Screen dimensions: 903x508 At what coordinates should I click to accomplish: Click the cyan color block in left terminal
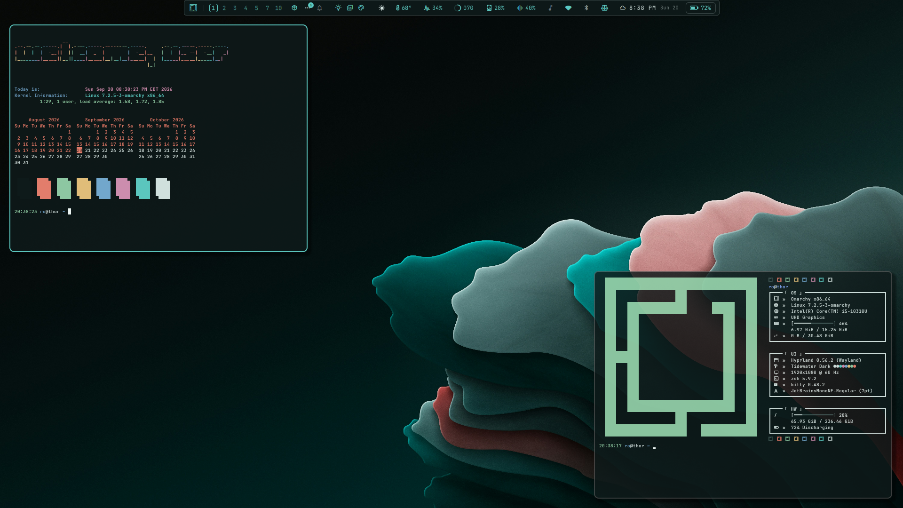coord(143,188)
